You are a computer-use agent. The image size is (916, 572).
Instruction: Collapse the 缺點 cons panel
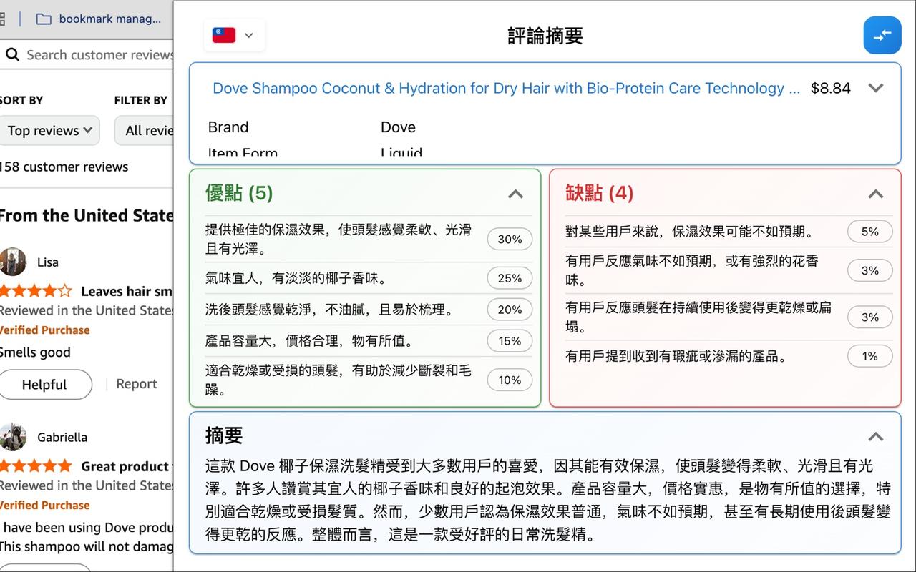click(x=876, y=194)
